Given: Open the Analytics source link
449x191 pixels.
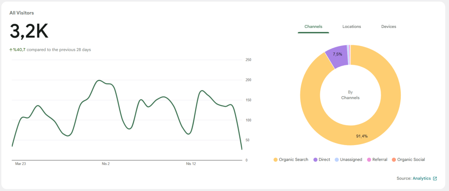Looking at the screenshot, I should pyautogui.click(x=421, y=178).
